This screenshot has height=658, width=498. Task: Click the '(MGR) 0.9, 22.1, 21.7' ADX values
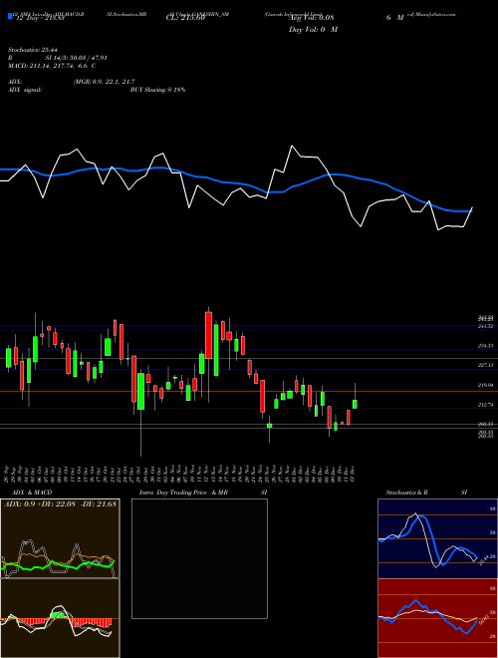104,82
